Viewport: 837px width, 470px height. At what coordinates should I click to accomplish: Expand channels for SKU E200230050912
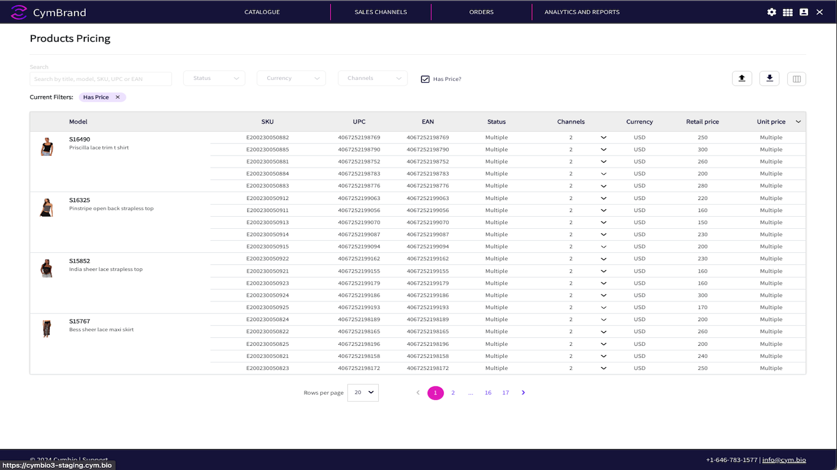pos(604,198)
